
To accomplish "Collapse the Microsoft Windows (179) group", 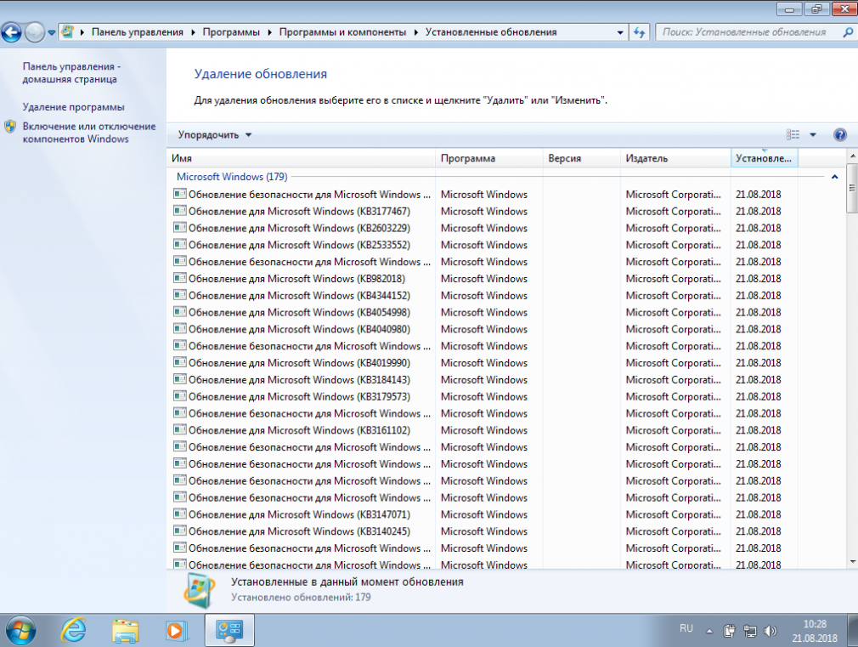I will pyautogui.click(x=834, y=177).
